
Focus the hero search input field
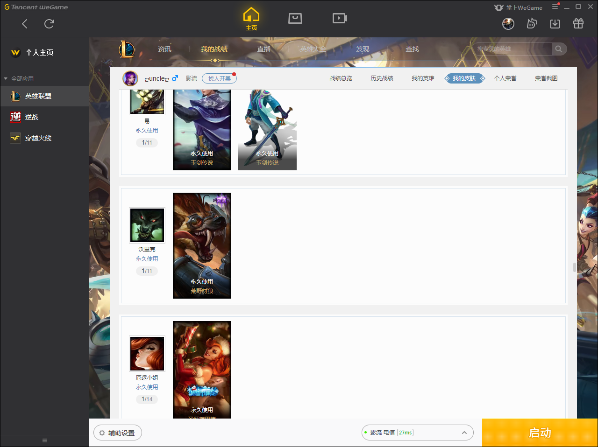[x=512, y=49]
